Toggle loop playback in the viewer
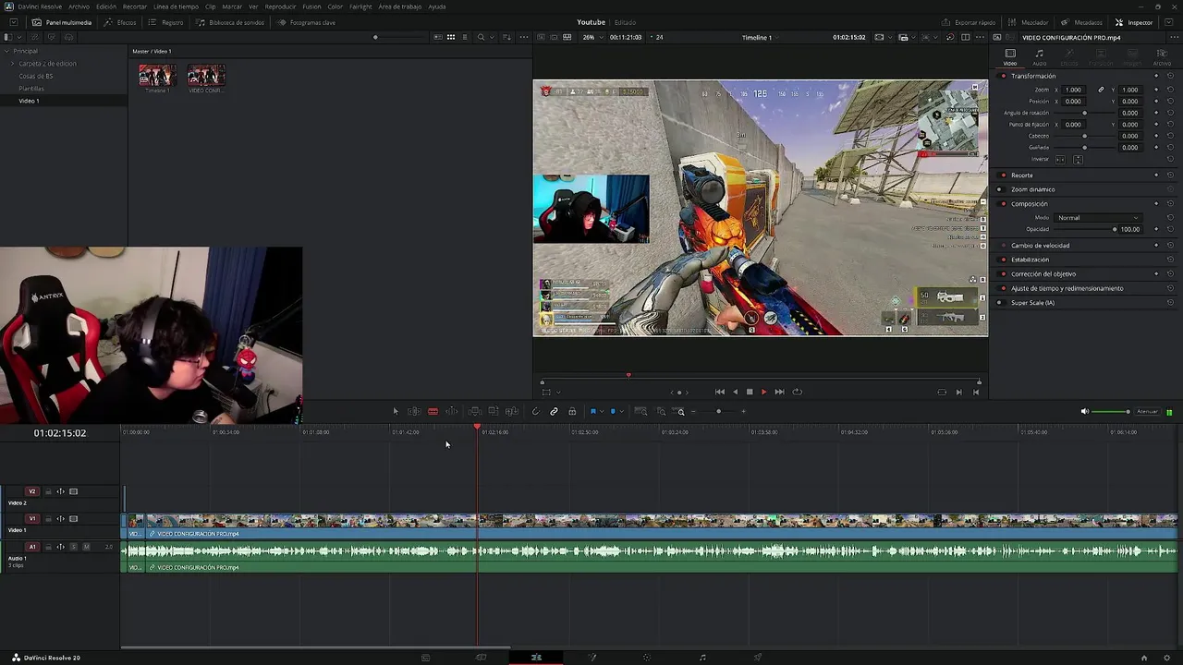 tap(797, 392)
